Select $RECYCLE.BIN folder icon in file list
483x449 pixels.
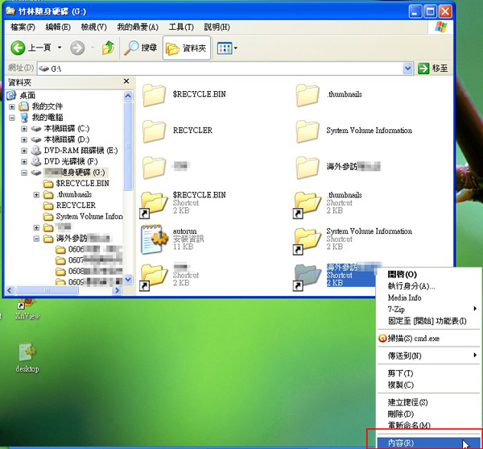(x=154, y=95)
